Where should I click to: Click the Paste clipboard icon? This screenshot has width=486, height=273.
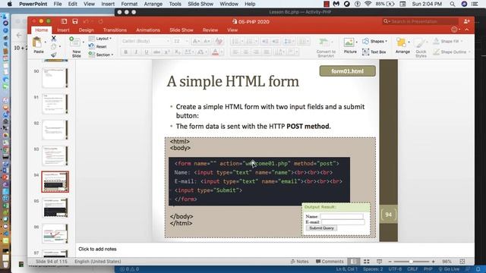pyautogui.click(x=37, y=42)
